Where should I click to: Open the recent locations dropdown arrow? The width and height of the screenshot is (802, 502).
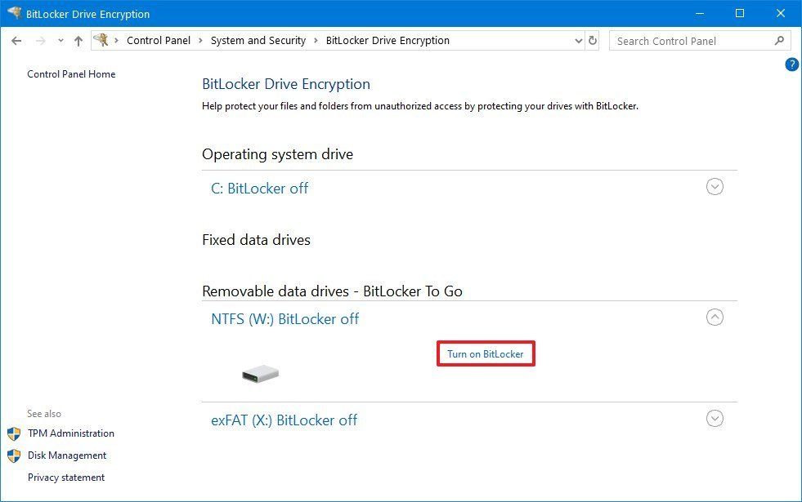(x=60, y=41)
